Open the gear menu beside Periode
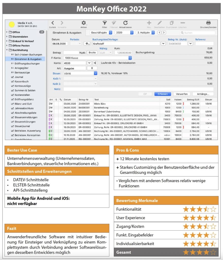 tap(87, 44)
